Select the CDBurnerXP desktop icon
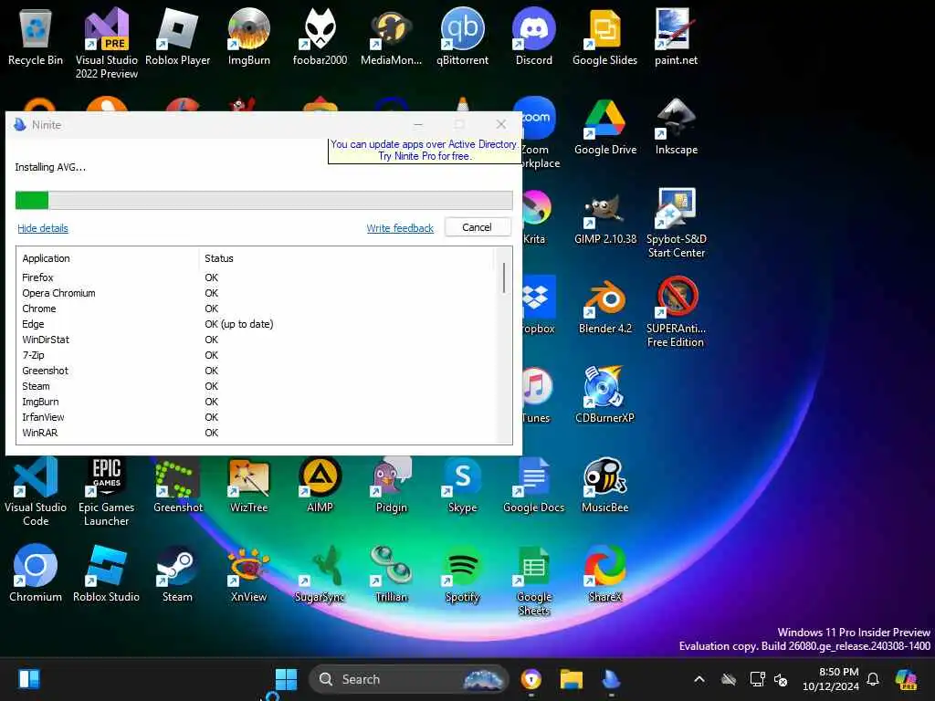Image resolution: width=935 pixels, height=701 pixels. pos(604,394)
